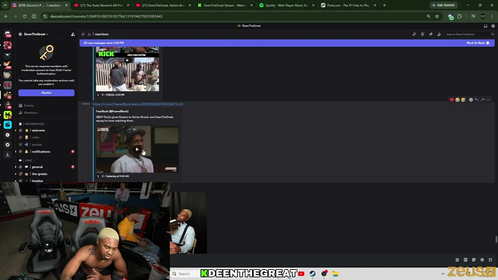Open Discover servers compass icon
498x280 pixels.
click(7, 145)
